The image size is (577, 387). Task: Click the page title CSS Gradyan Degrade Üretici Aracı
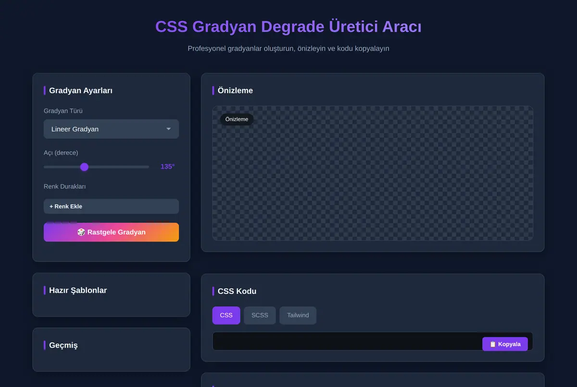(x=288, y=27)
